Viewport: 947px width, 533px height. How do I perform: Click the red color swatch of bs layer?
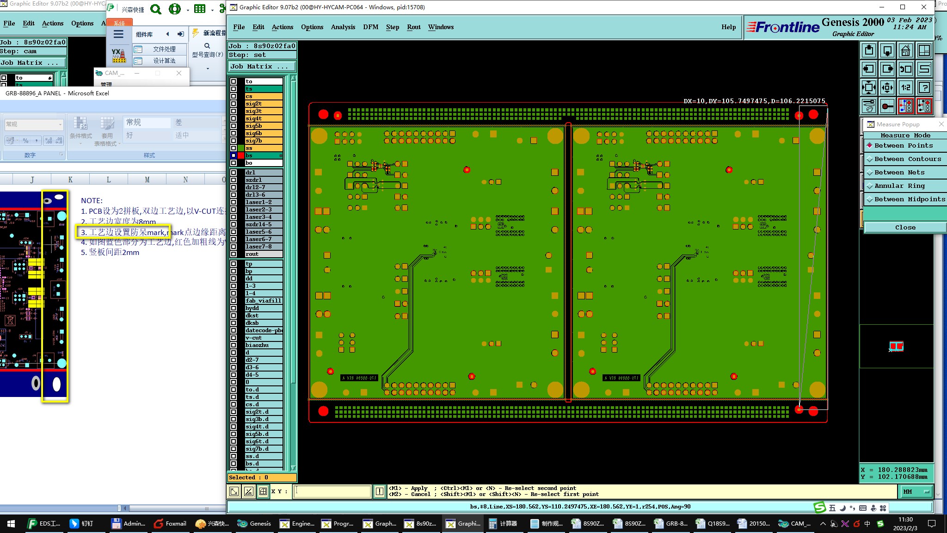[x=241, y=155]
